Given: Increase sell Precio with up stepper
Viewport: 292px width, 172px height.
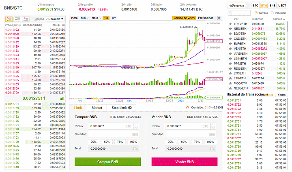Looking at the screenshot, I should click(213, 125).
